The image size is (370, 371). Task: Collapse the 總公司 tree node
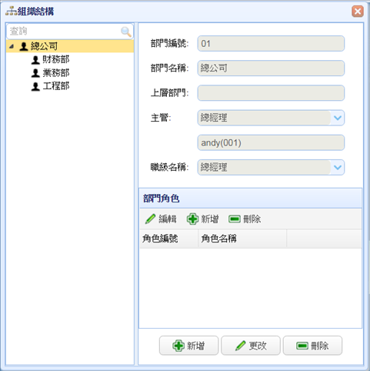click(x=12, y=46)
